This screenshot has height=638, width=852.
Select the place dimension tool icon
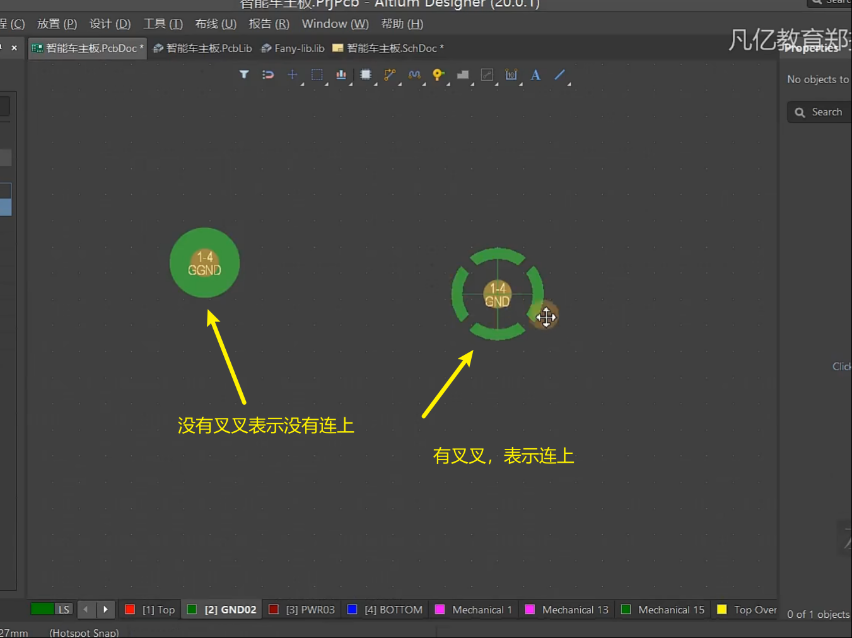pyautogui.click(x=511, y=74)
